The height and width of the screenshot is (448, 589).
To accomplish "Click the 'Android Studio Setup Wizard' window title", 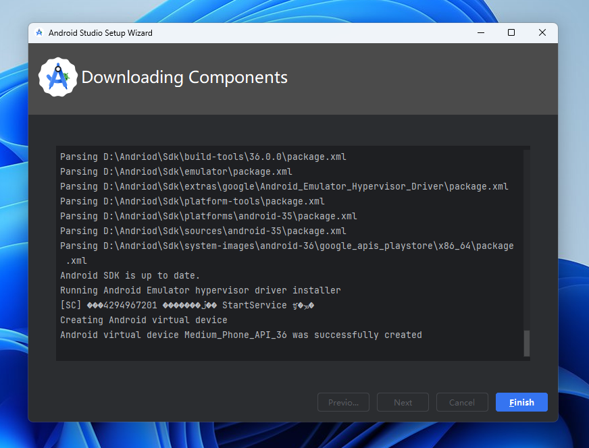I will 100,33.
